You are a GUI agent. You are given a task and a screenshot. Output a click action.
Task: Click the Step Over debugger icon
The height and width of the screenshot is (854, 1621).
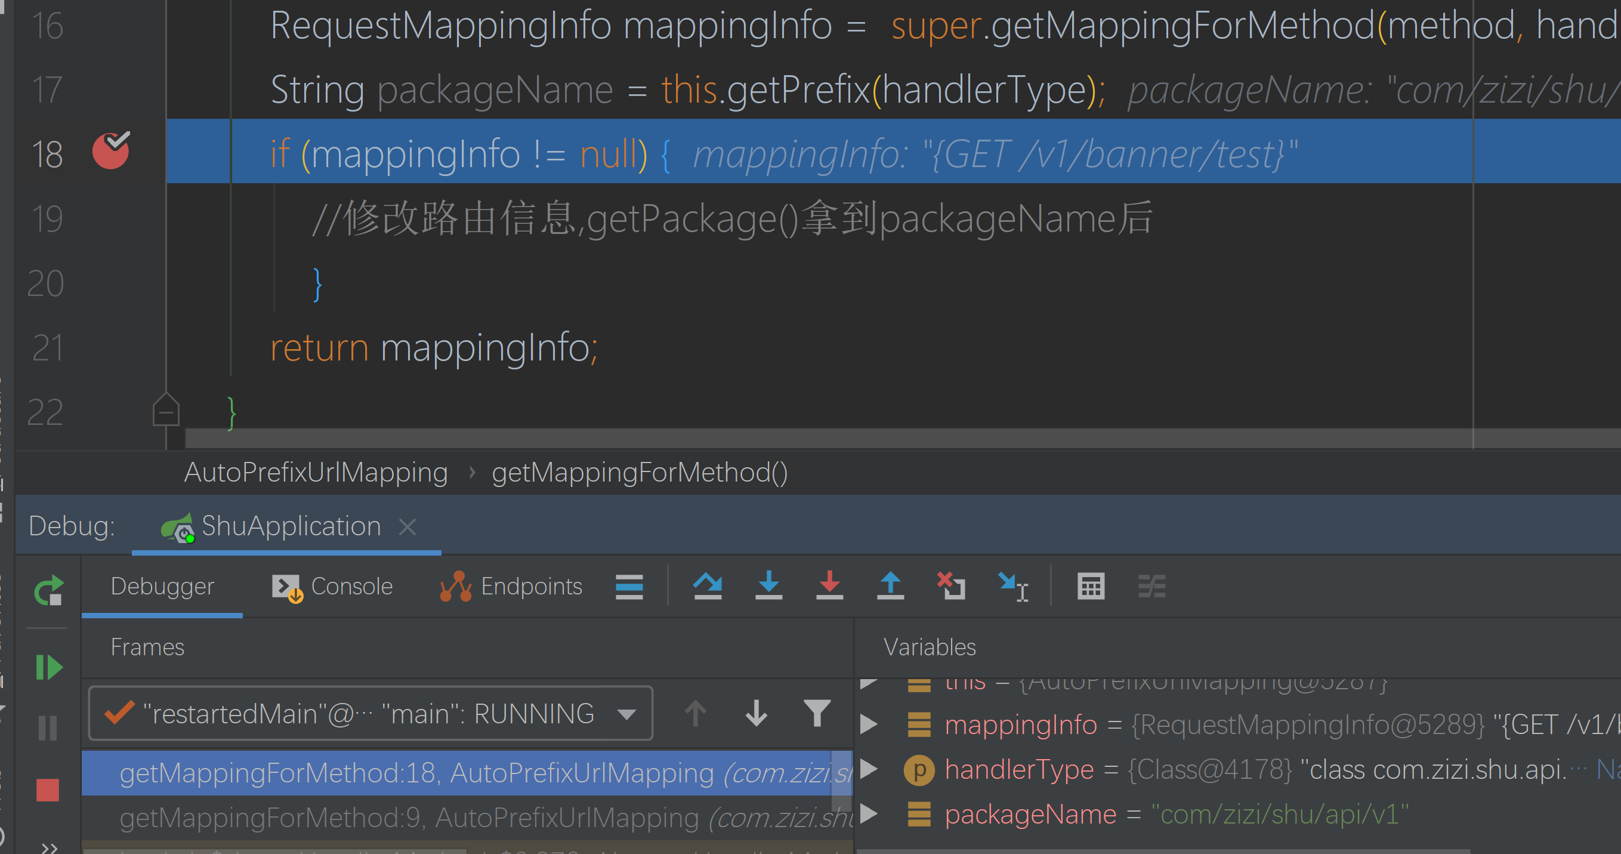(708, 586)
